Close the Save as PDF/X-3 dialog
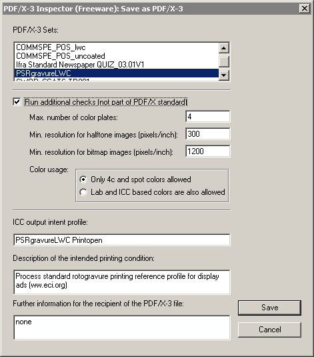Viewport: 314px width, 357px height. point(304,9)
